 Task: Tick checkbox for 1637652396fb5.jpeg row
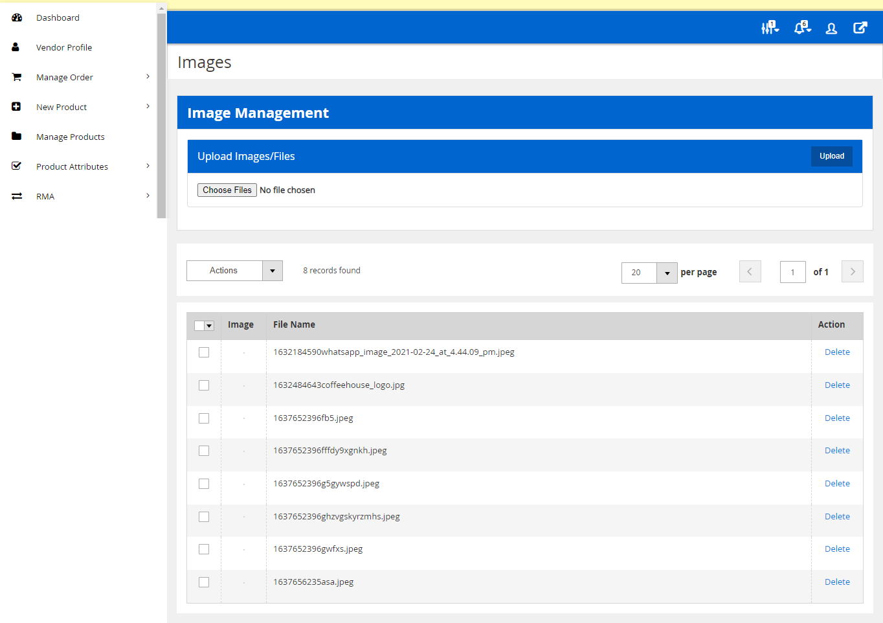click(x=204, y=418)
